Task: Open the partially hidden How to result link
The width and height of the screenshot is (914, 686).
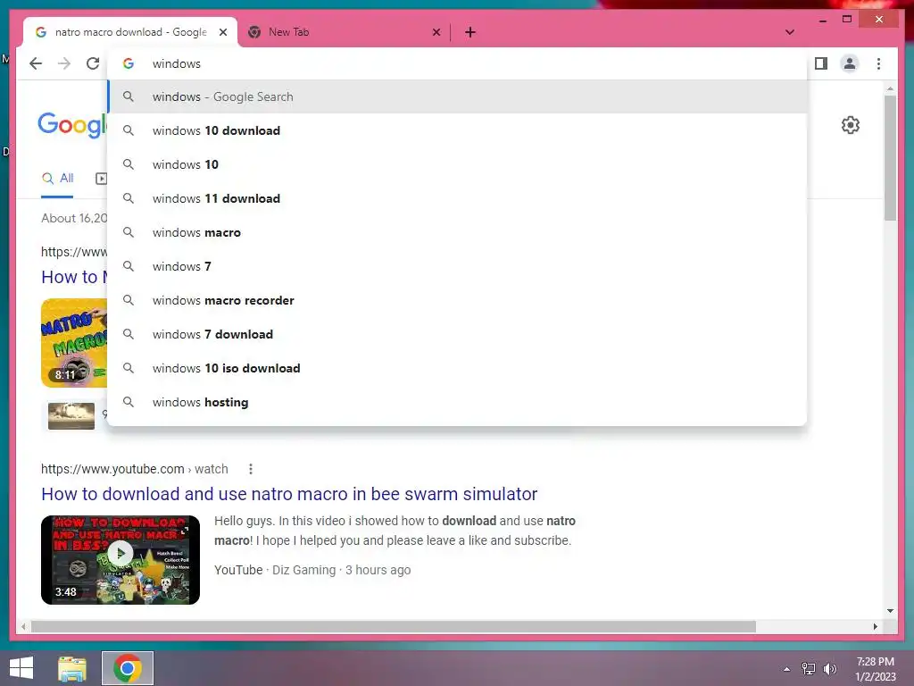Action: (74, 277)
